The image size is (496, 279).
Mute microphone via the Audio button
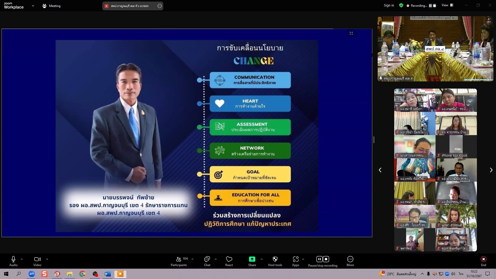(x=13, y=261)
